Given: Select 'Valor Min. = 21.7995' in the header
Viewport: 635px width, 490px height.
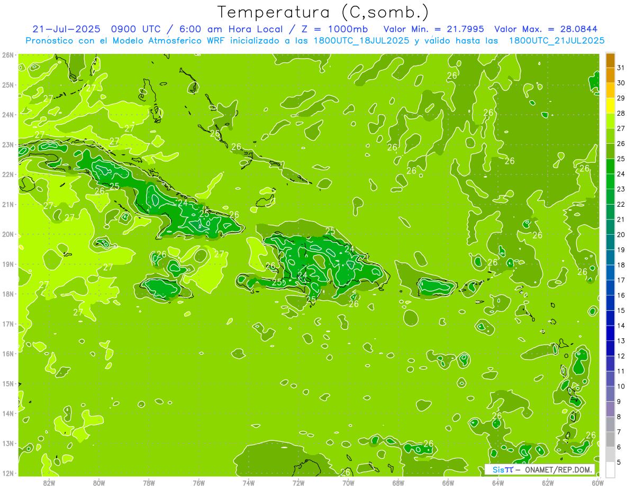Looking at the screenshot, I should [433, 29].
